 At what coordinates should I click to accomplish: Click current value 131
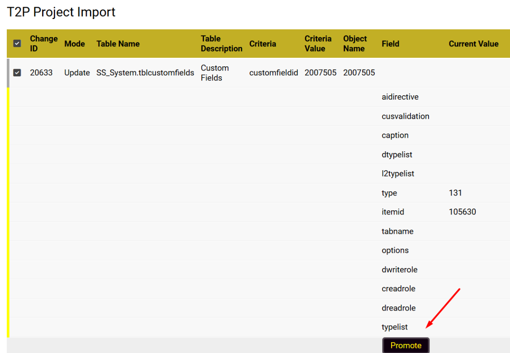pos(455,193)
